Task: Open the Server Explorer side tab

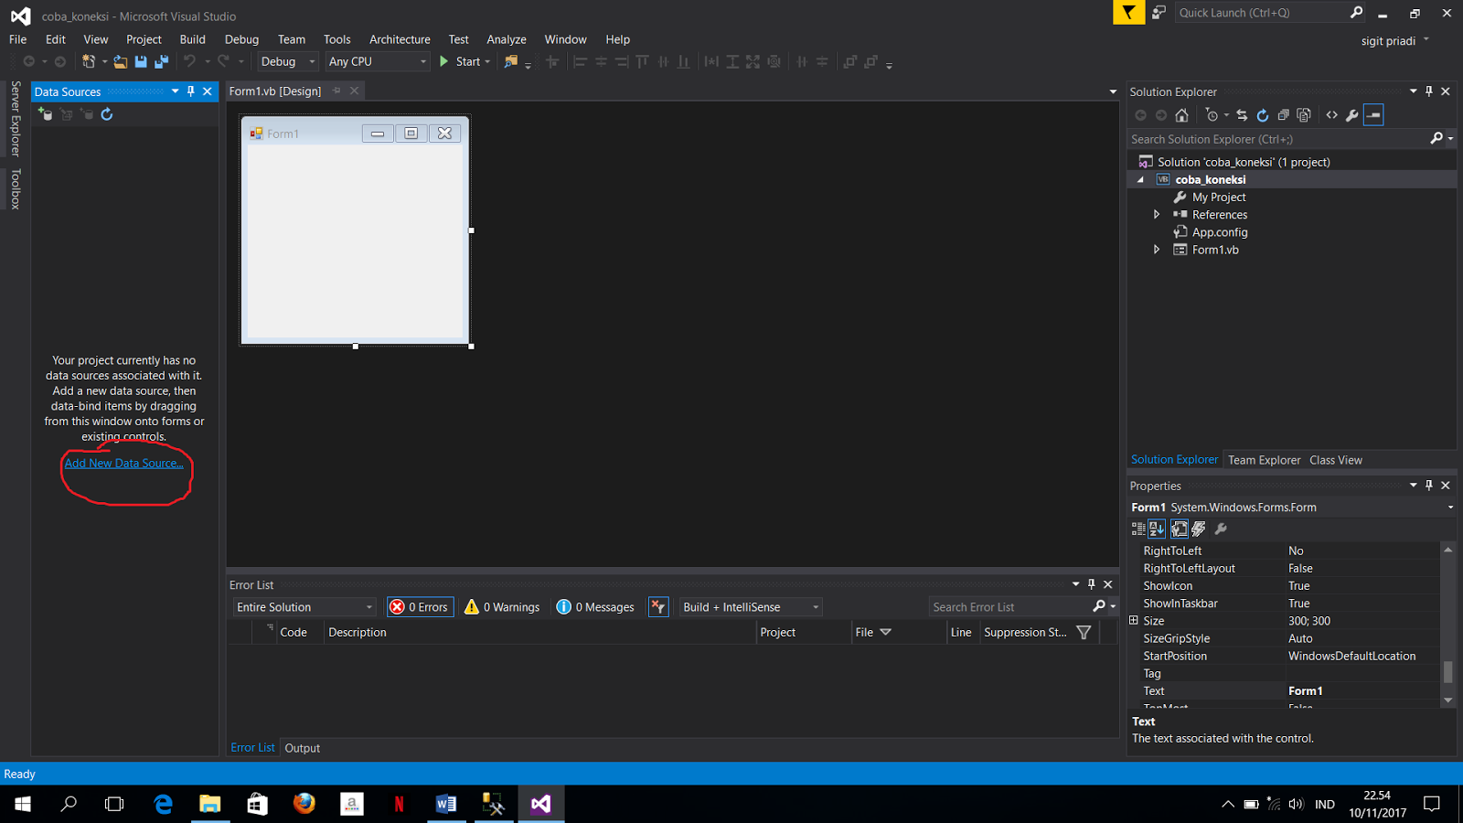Action: pos(16,119)
